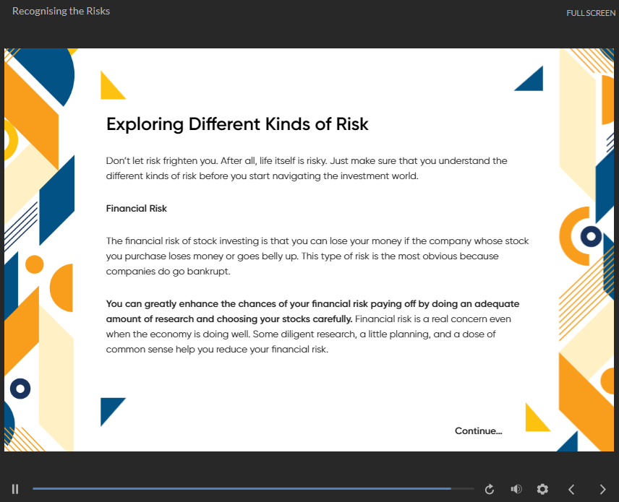The height and width of the screenshot is (502, 619).
Task: Seek on the lesson progress bar
Action: coord(253,488)
